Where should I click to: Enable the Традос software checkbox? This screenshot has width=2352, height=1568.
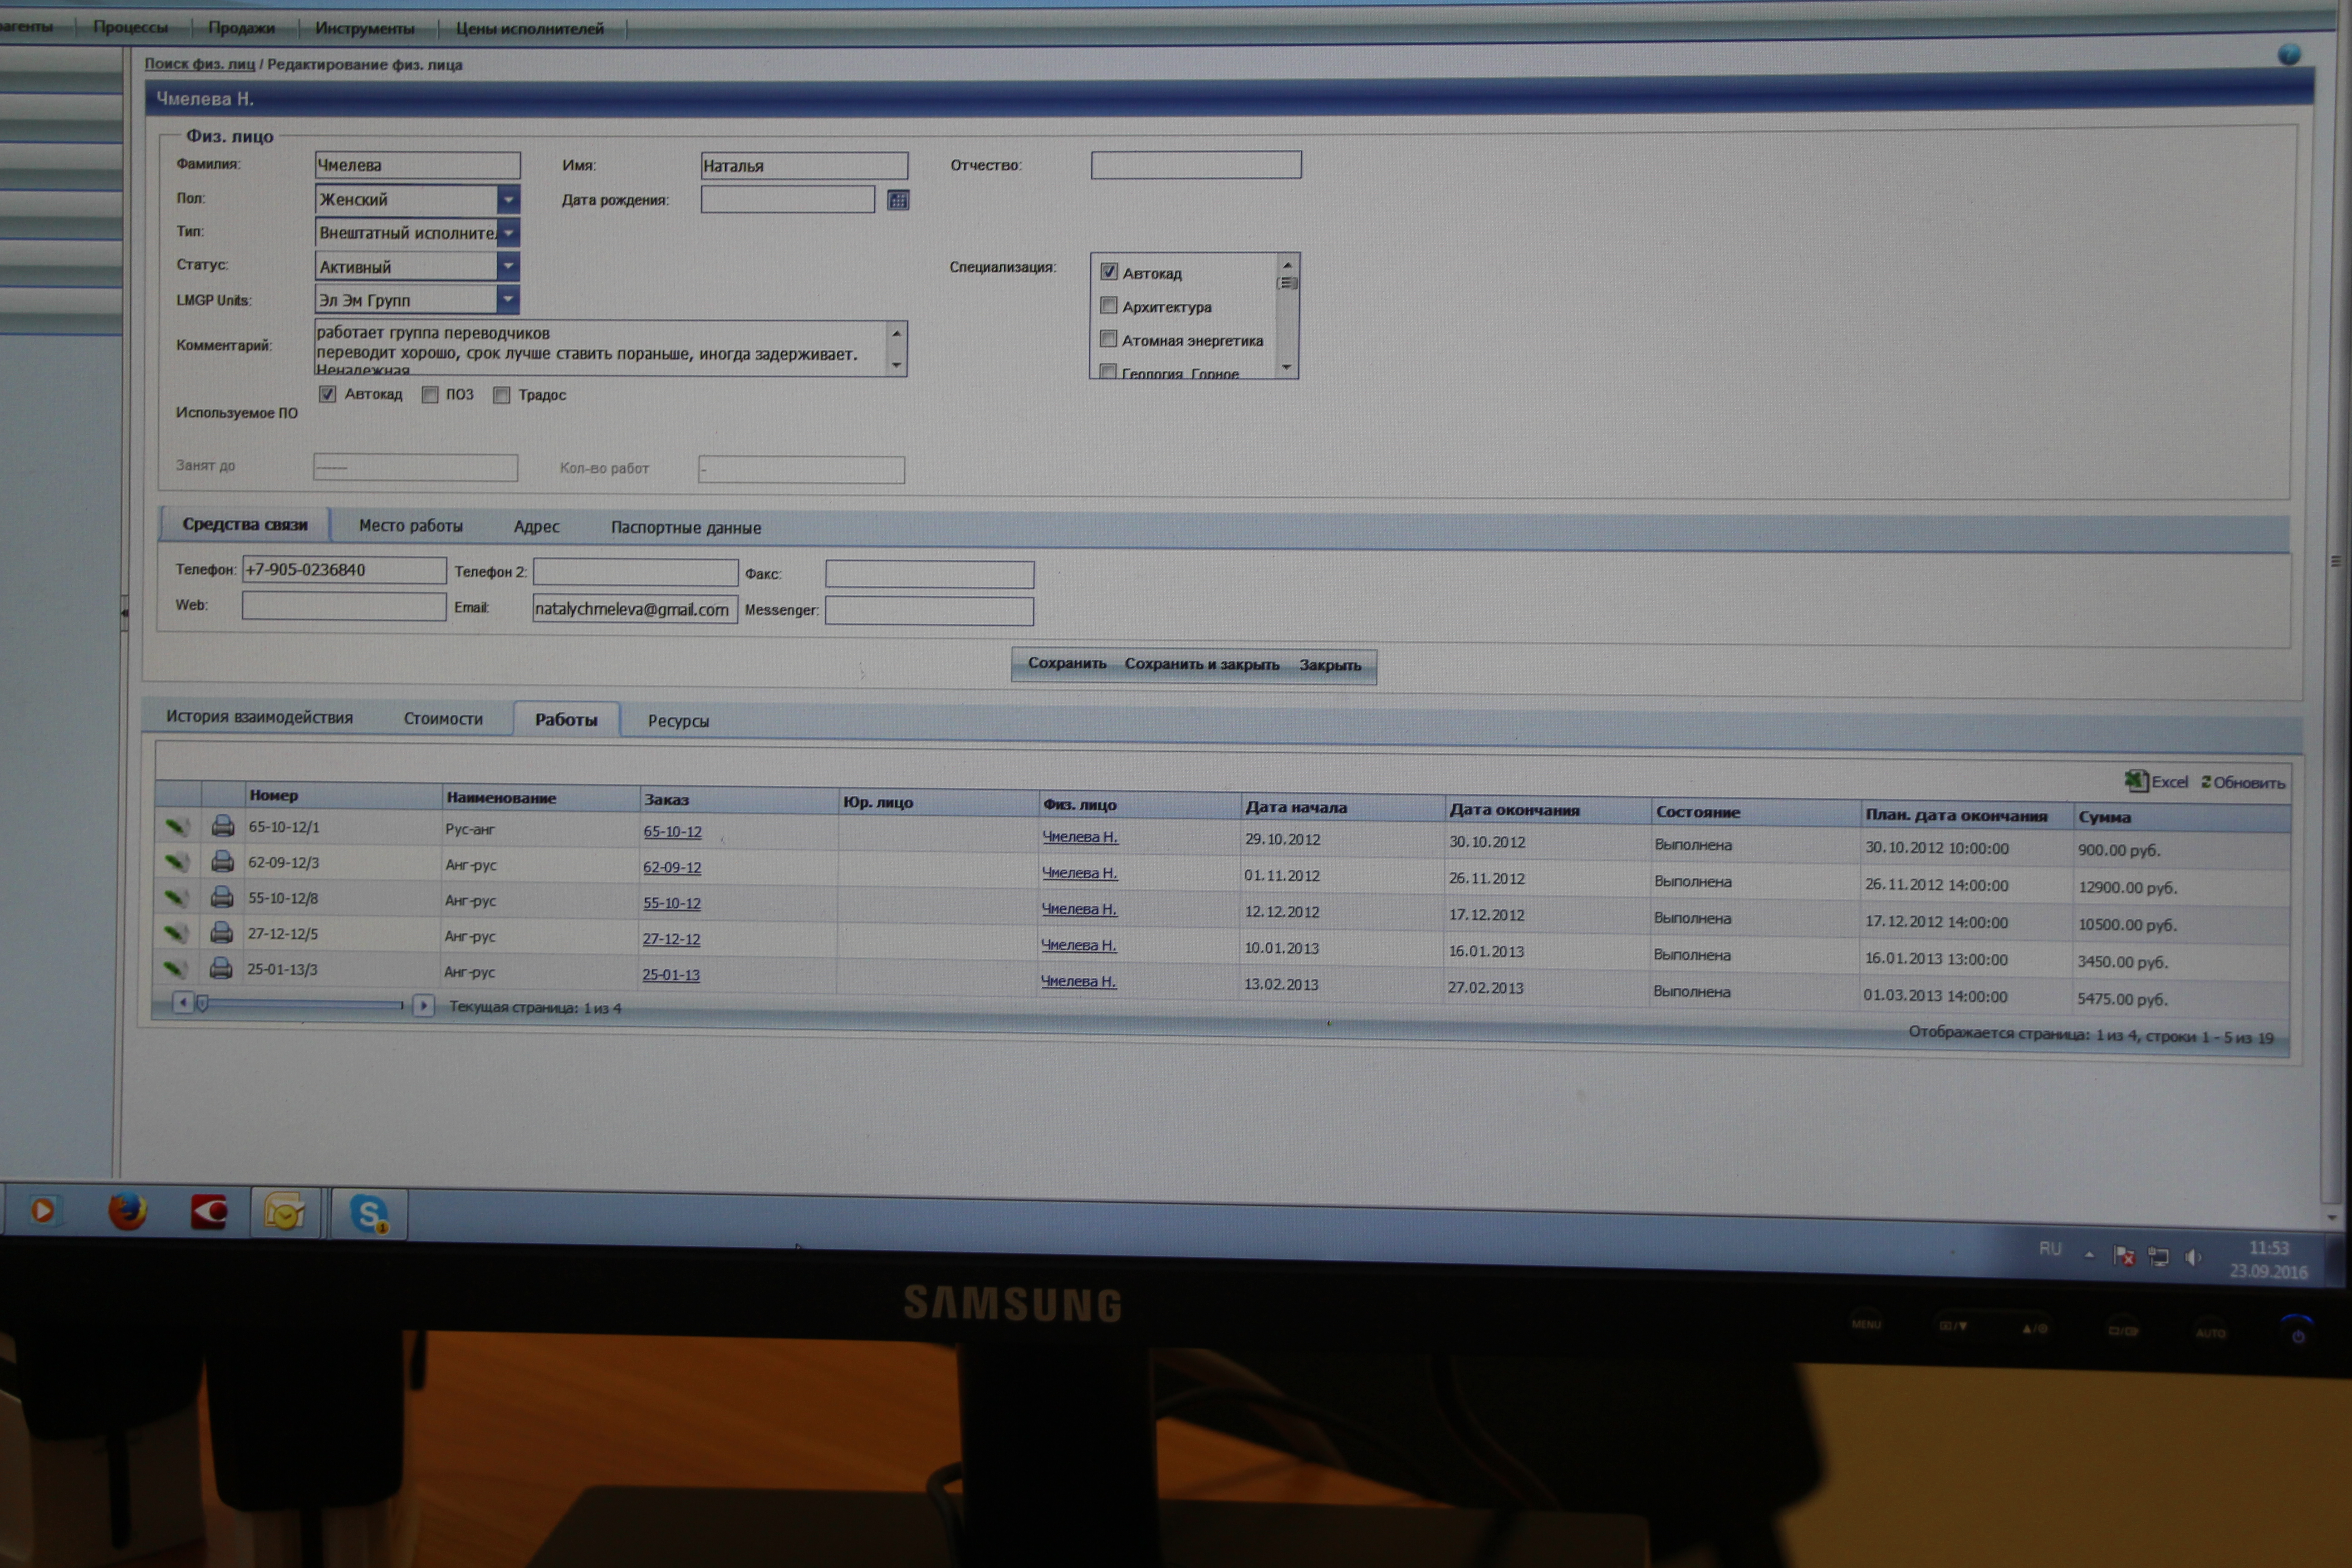(502, 395)
